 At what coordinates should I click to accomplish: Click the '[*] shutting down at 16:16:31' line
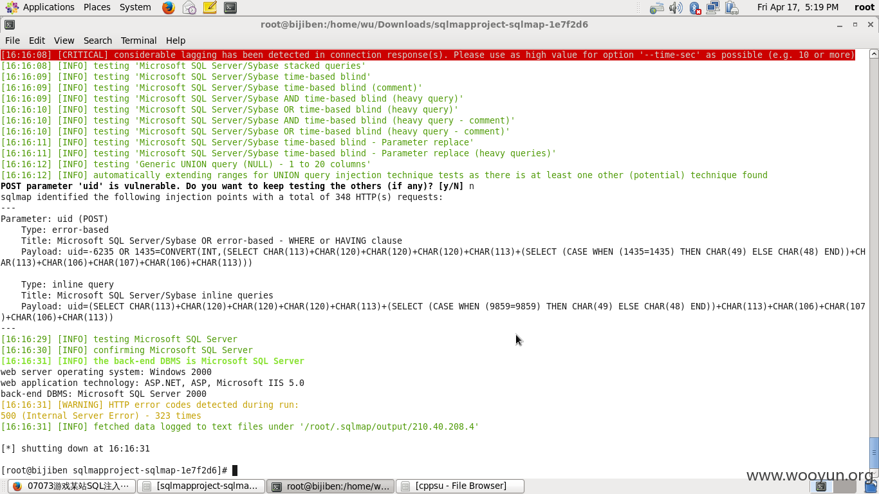pyautogui.click(x=75, y=448)
